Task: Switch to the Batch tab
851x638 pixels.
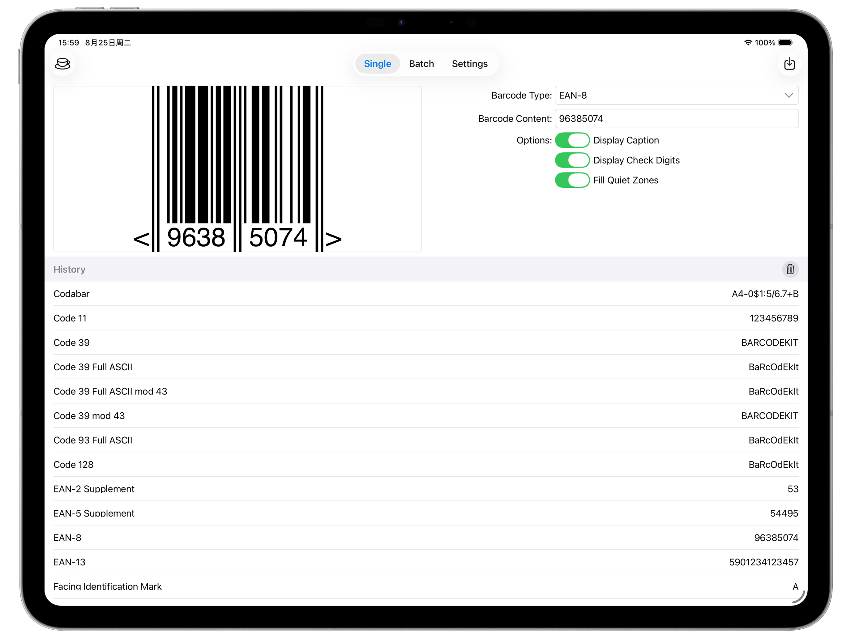Action: 421,64
